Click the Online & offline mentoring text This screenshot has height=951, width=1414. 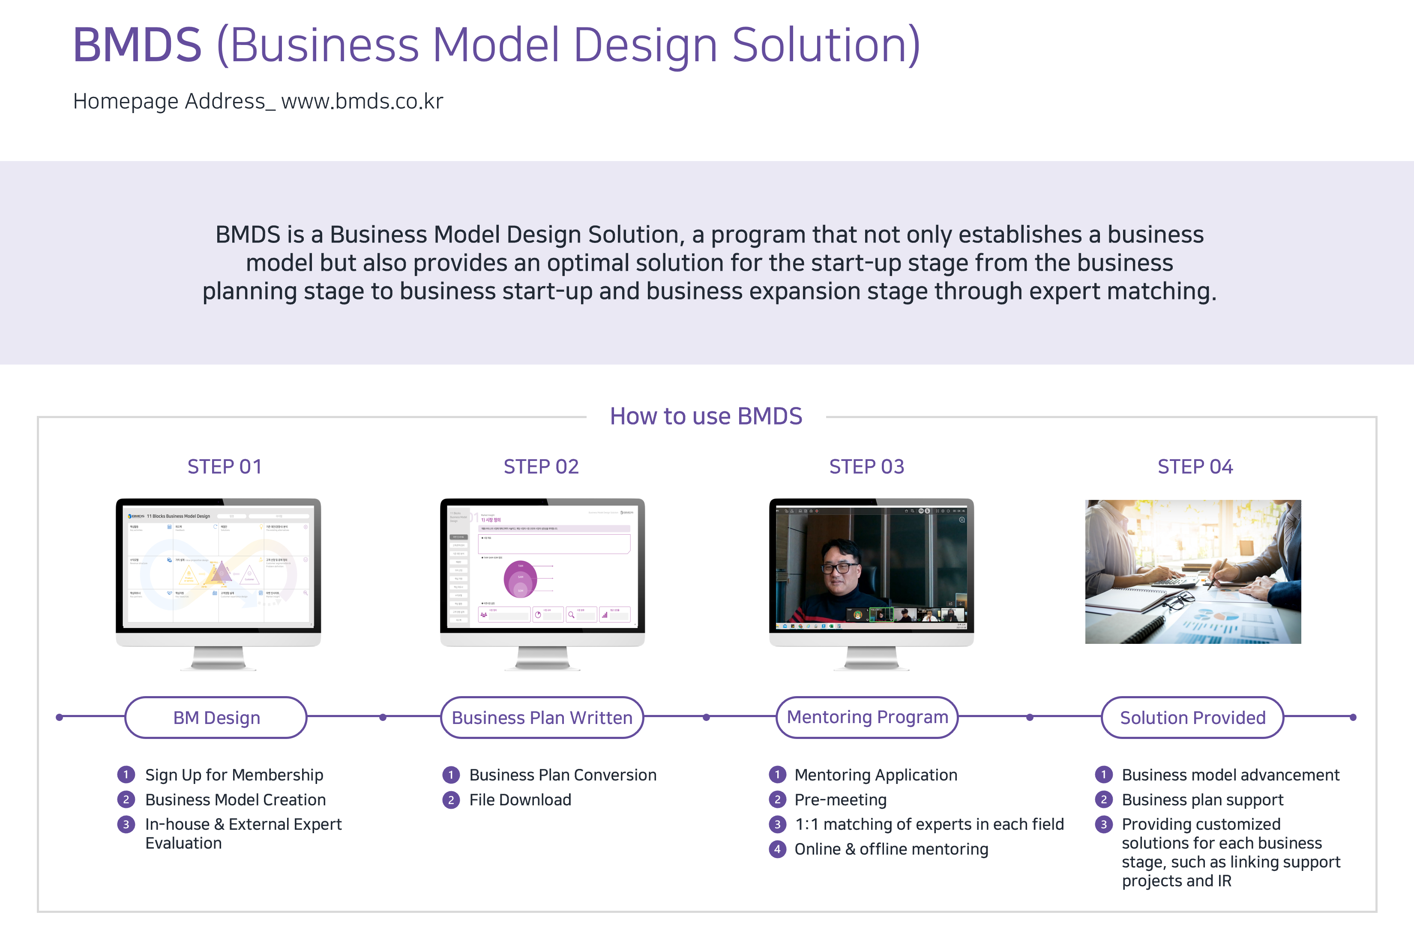[x=892, y=850]
